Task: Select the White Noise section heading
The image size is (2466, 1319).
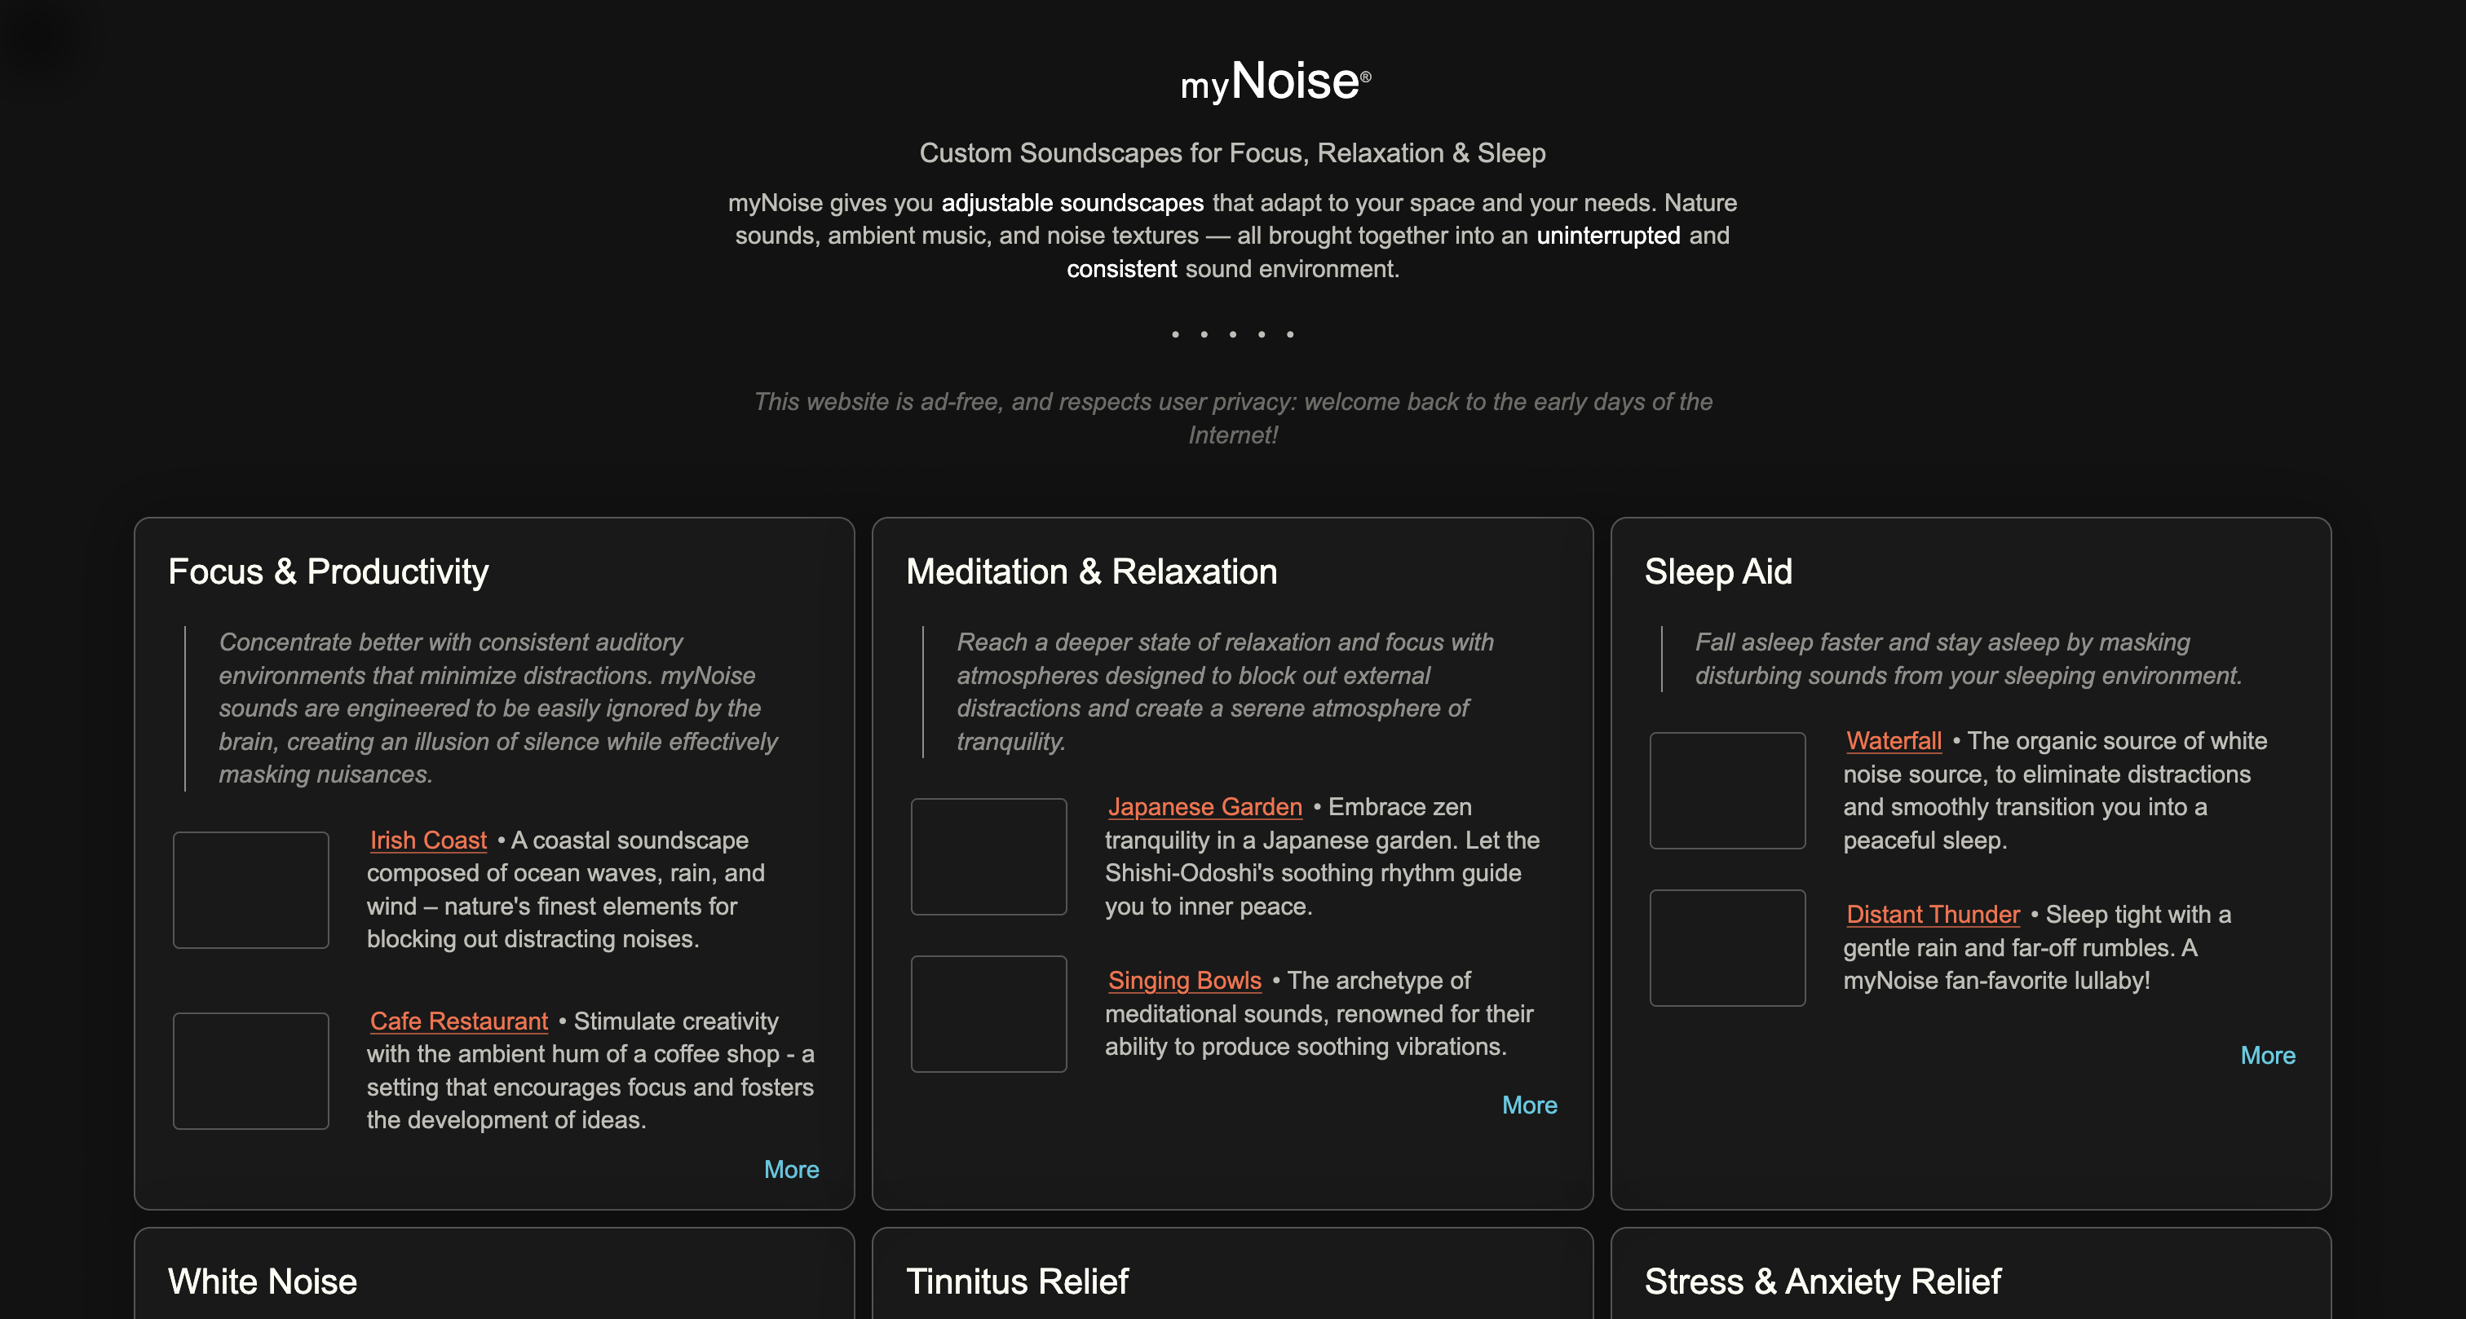Action: click(x=261, y=1282)
